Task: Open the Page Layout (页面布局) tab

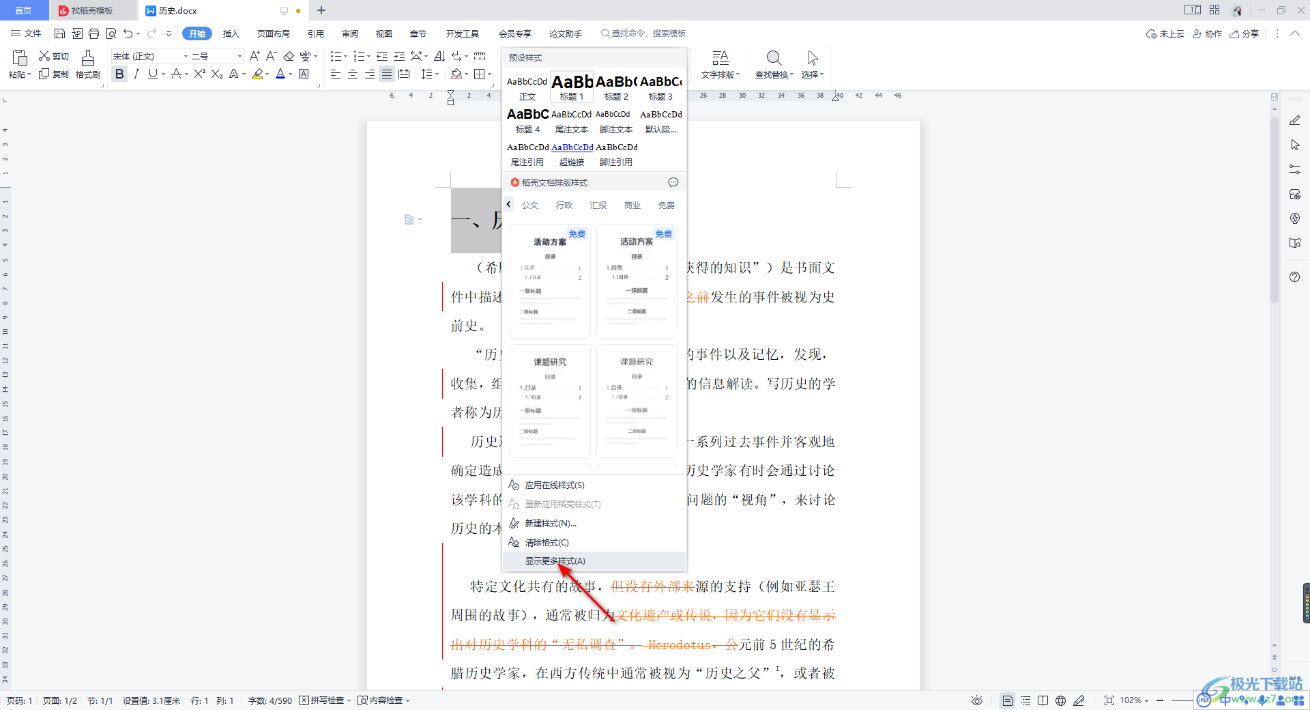Action: (x=273, y=33)
